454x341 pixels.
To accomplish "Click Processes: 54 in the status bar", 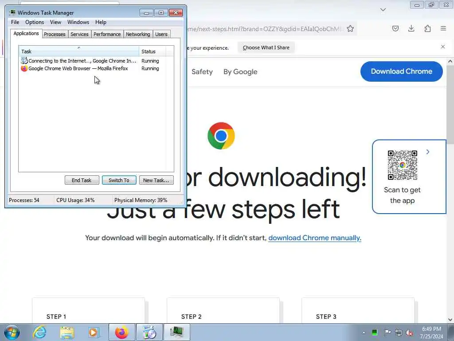I will pos(24,200).
